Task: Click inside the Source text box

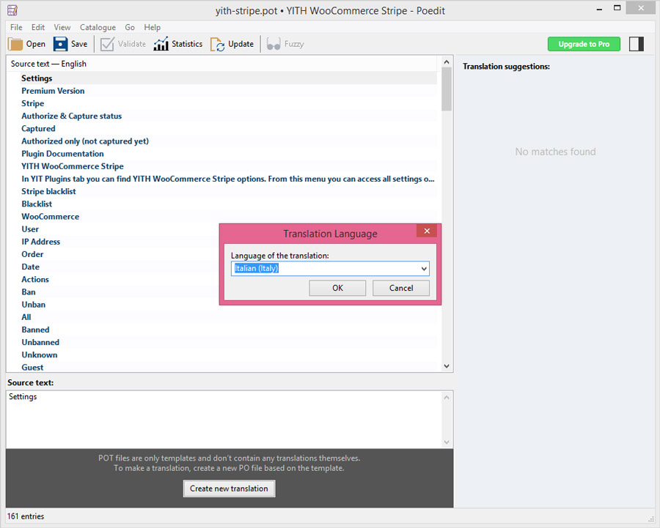Action: [x=224, y=419]
